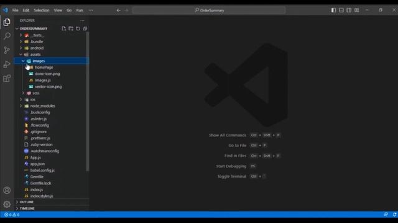Collapse all folders in Explorer
The width and height of the screenshot is (398, 223).
85,28
